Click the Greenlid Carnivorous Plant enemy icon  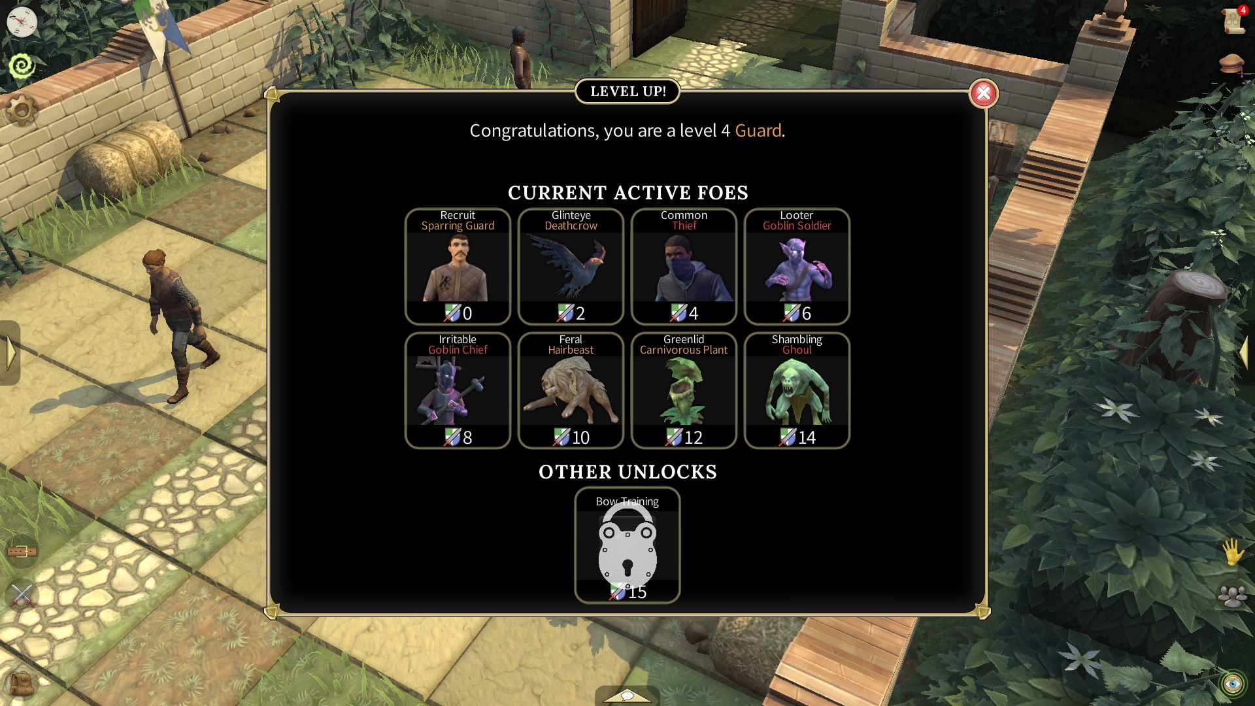coord(684,390)
